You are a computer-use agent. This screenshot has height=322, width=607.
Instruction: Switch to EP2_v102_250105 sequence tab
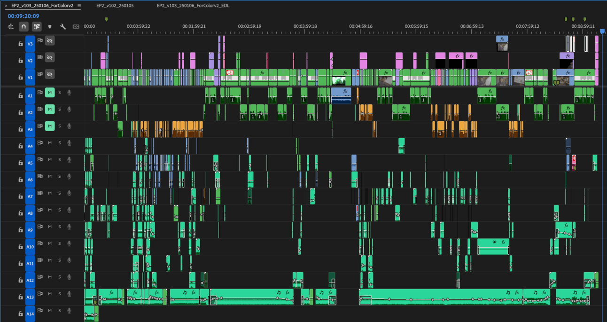[x=115, y=6]
